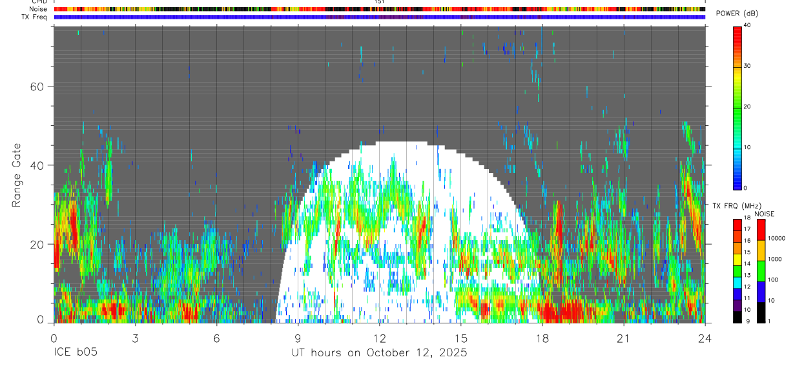Click the Noise color strip above the plot

click(x=379, y=9)
